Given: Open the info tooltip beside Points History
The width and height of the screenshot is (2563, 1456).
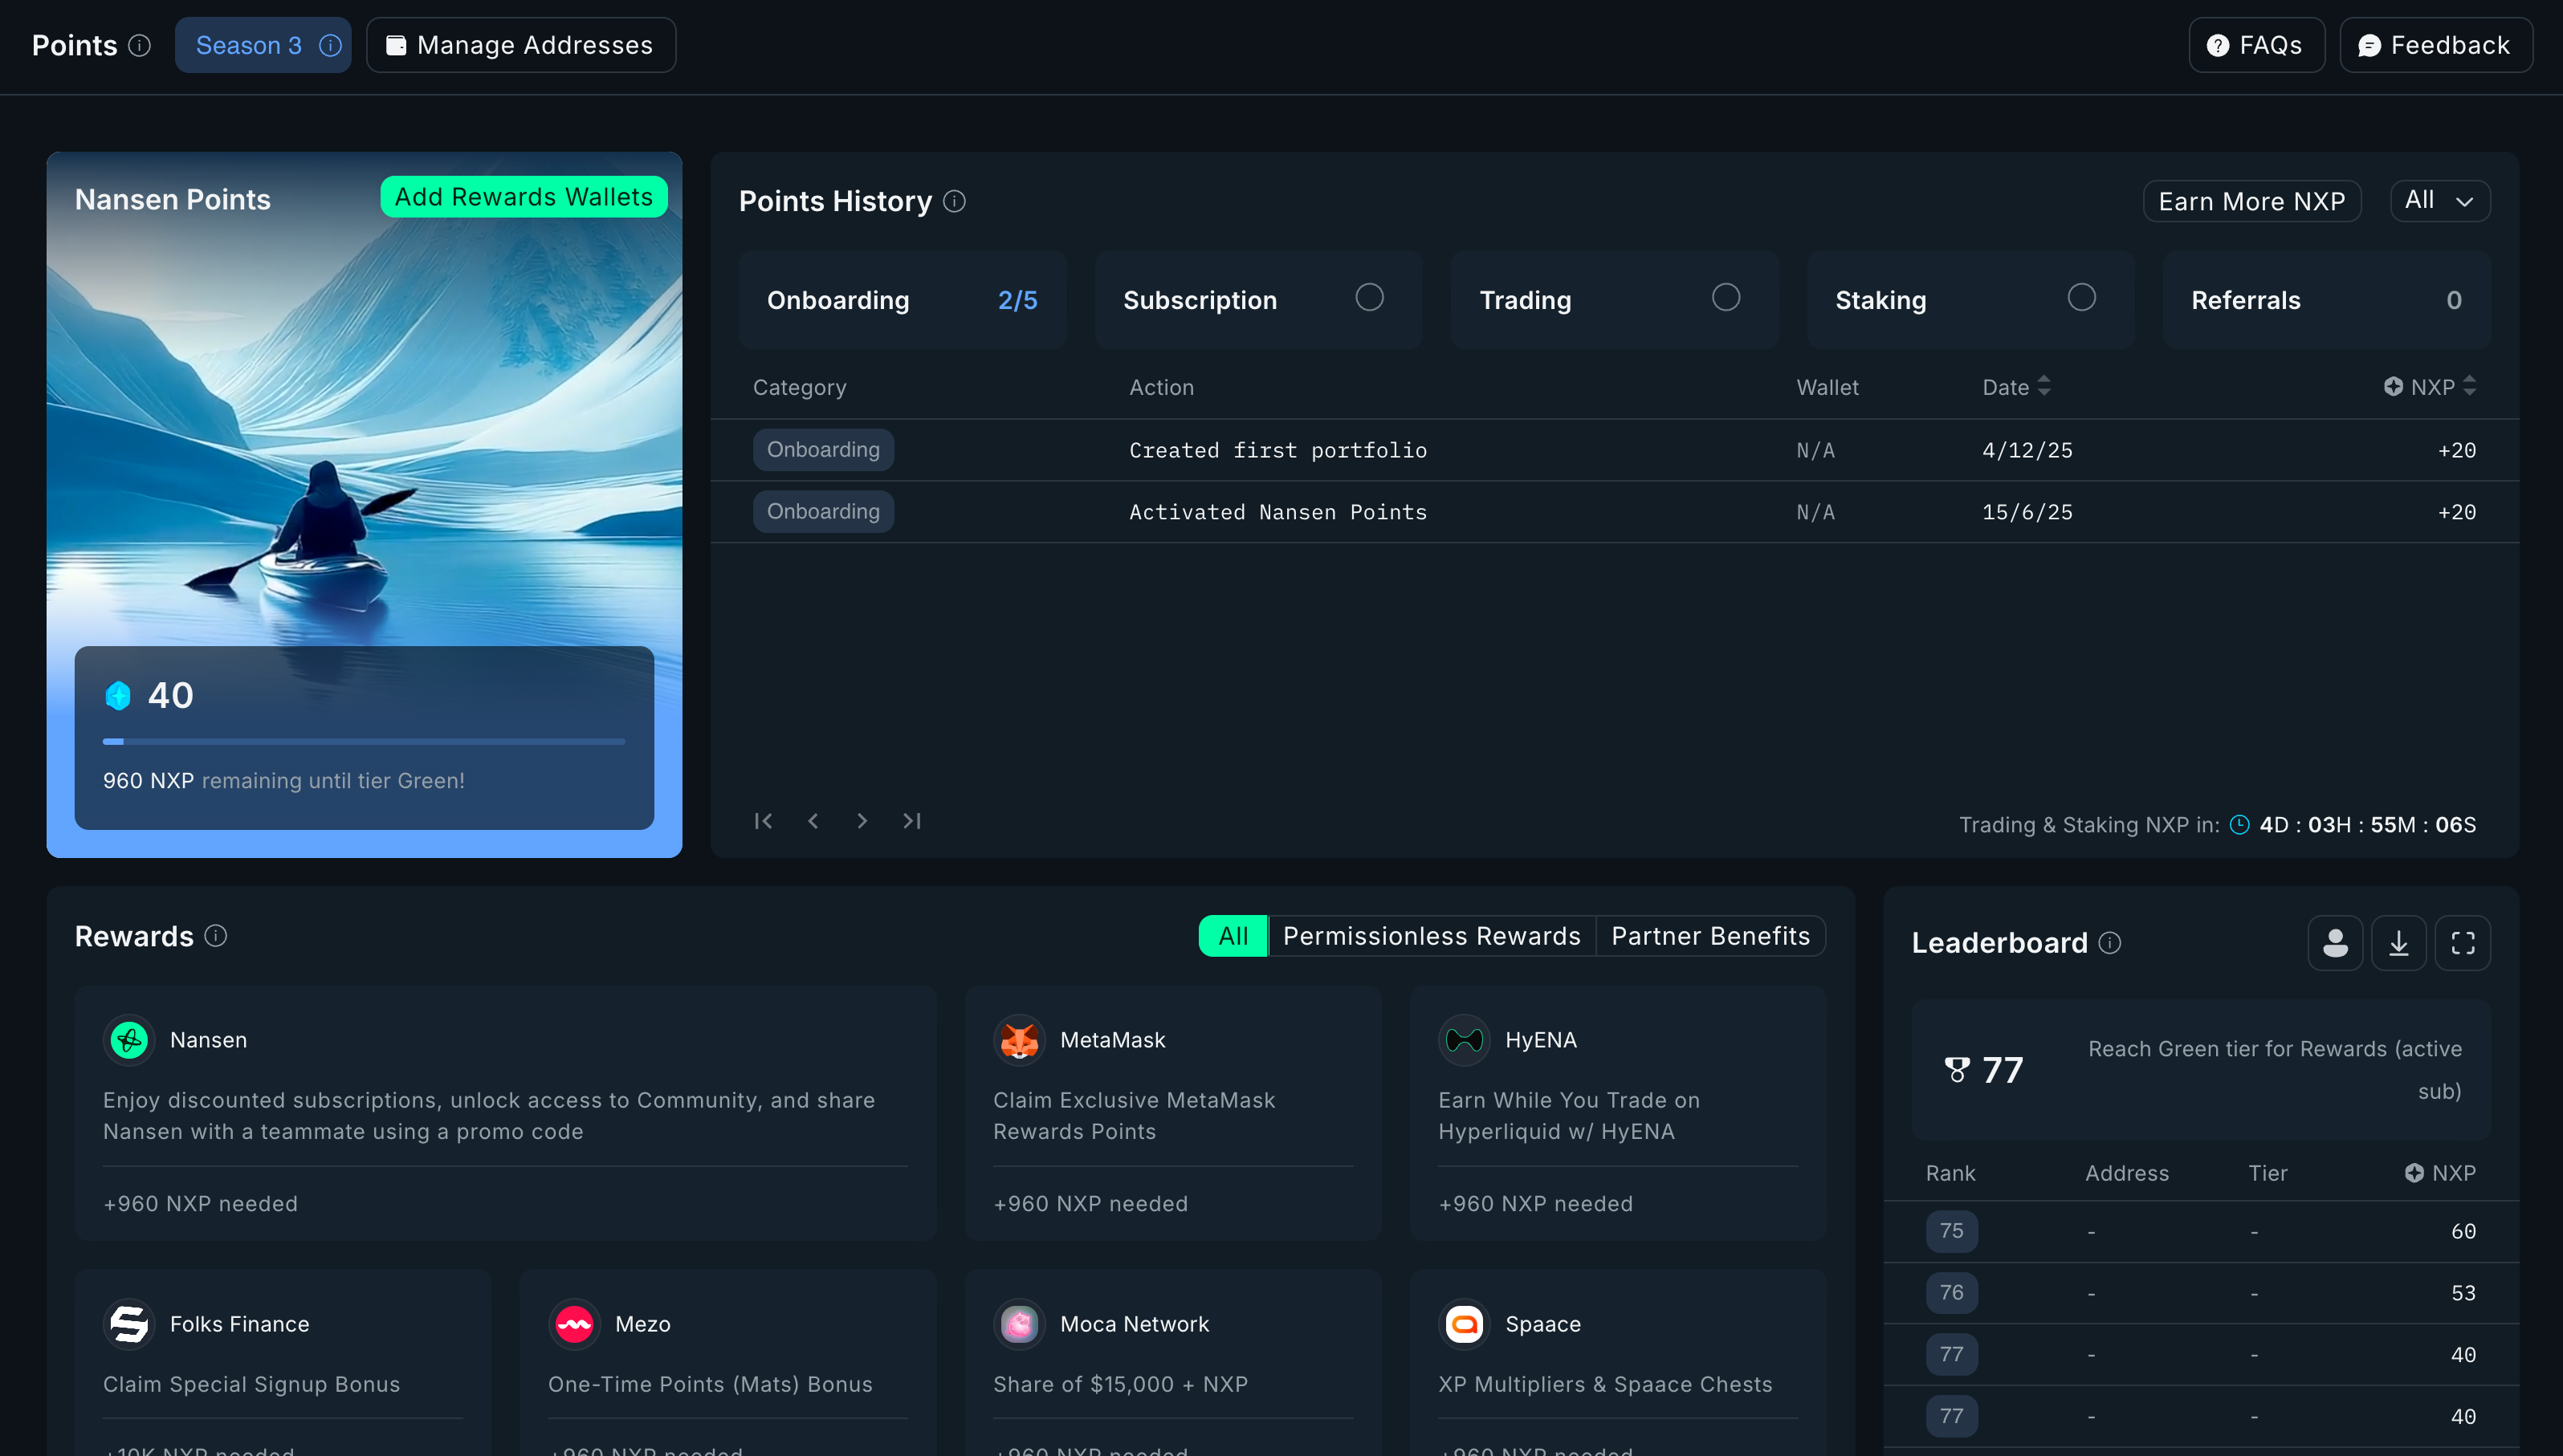Looking at the screenshot, I should pyautogui.click(x=955, y=201).
